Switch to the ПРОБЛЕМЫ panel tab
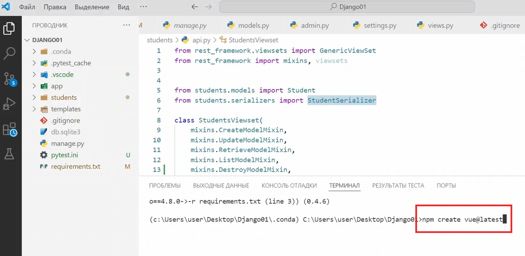This screenshot has height=256, width=525. tap(165, 186)
